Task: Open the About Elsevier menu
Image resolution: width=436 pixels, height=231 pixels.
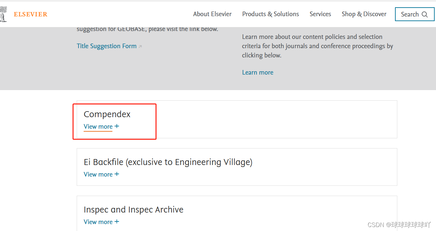Action: pyautogui.click(x=212, y=14)
